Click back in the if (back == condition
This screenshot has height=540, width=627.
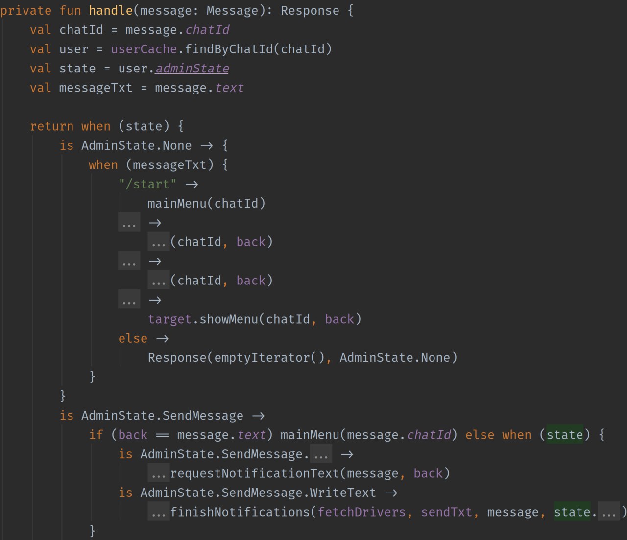pyautogui.click(x=133, y=435)
